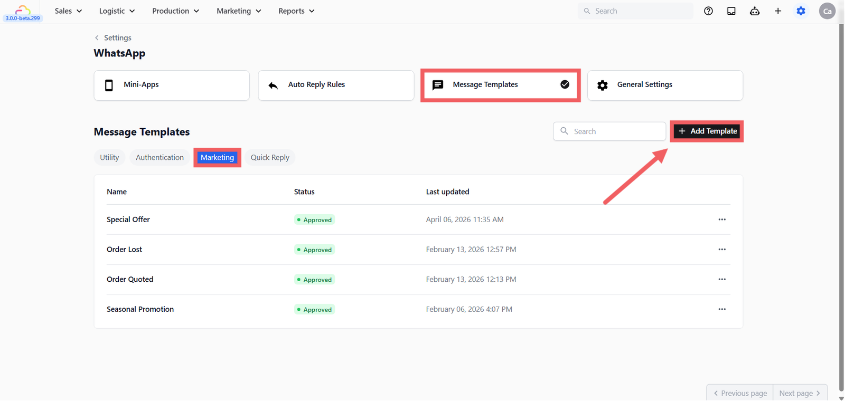Switch to the Quick Reply tab
This screenshot has height=401, width=845.
[270, 157]
